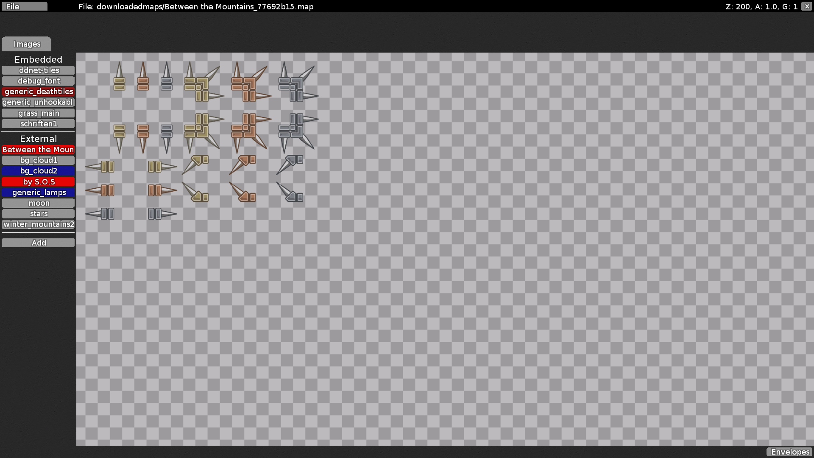
Task: Open the Envelopes editor panel
Action: 789,452
